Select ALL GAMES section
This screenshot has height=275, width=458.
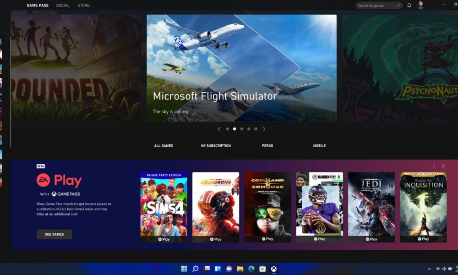point(164,146)
